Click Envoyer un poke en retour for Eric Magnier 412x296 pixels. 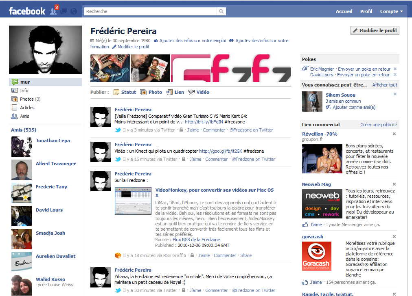point(364,69)
